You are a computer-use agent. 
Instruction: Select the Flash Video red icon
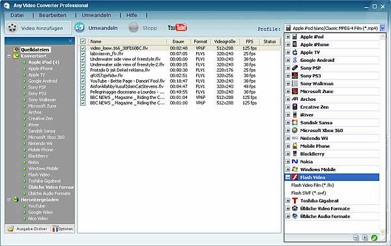295,177
